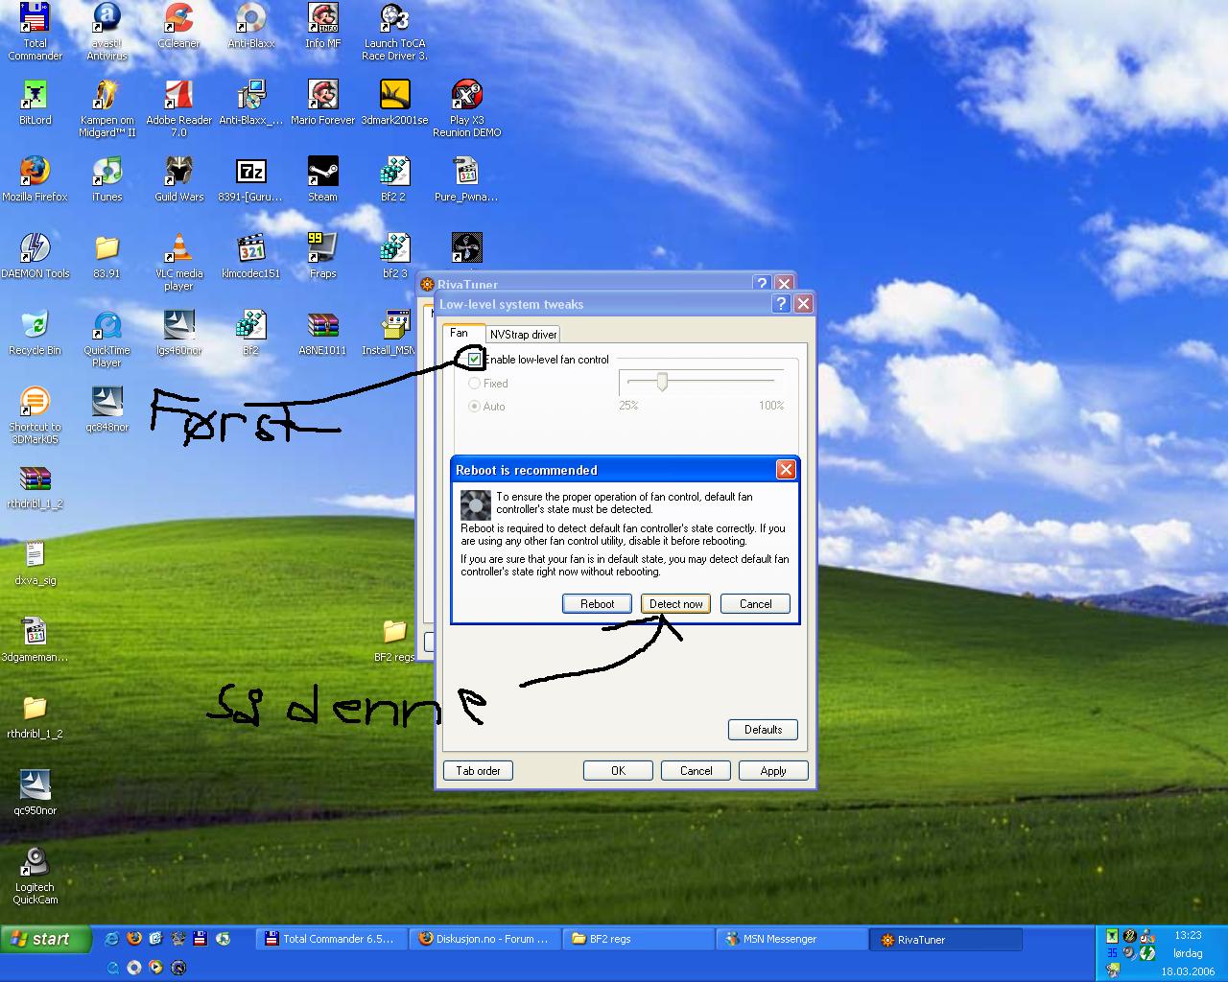Cancel the Reboot is recommended dialog
Screen dimensions: 1228x982
point(755,604)
